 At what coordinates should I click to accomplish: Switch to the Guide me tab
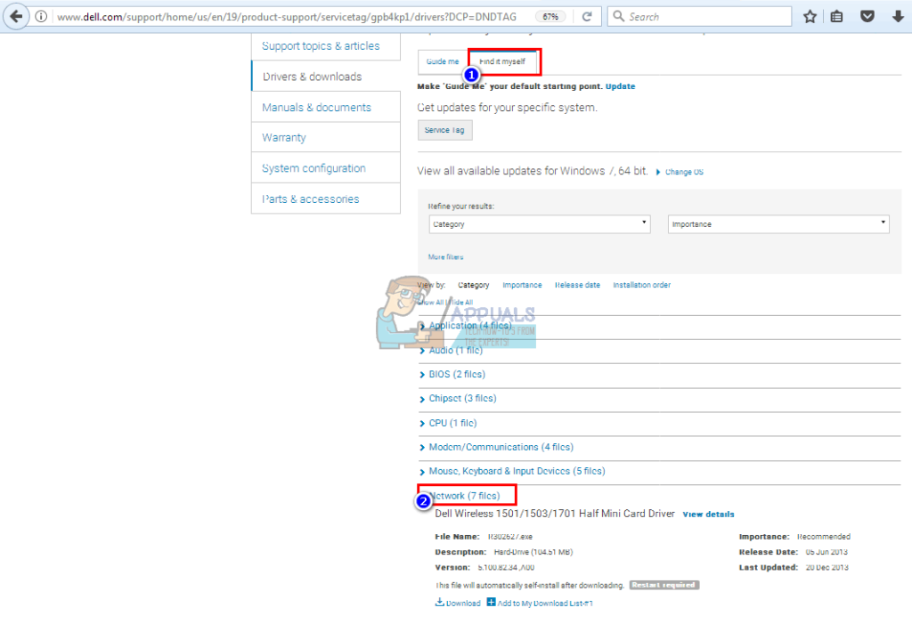(443, 61)
